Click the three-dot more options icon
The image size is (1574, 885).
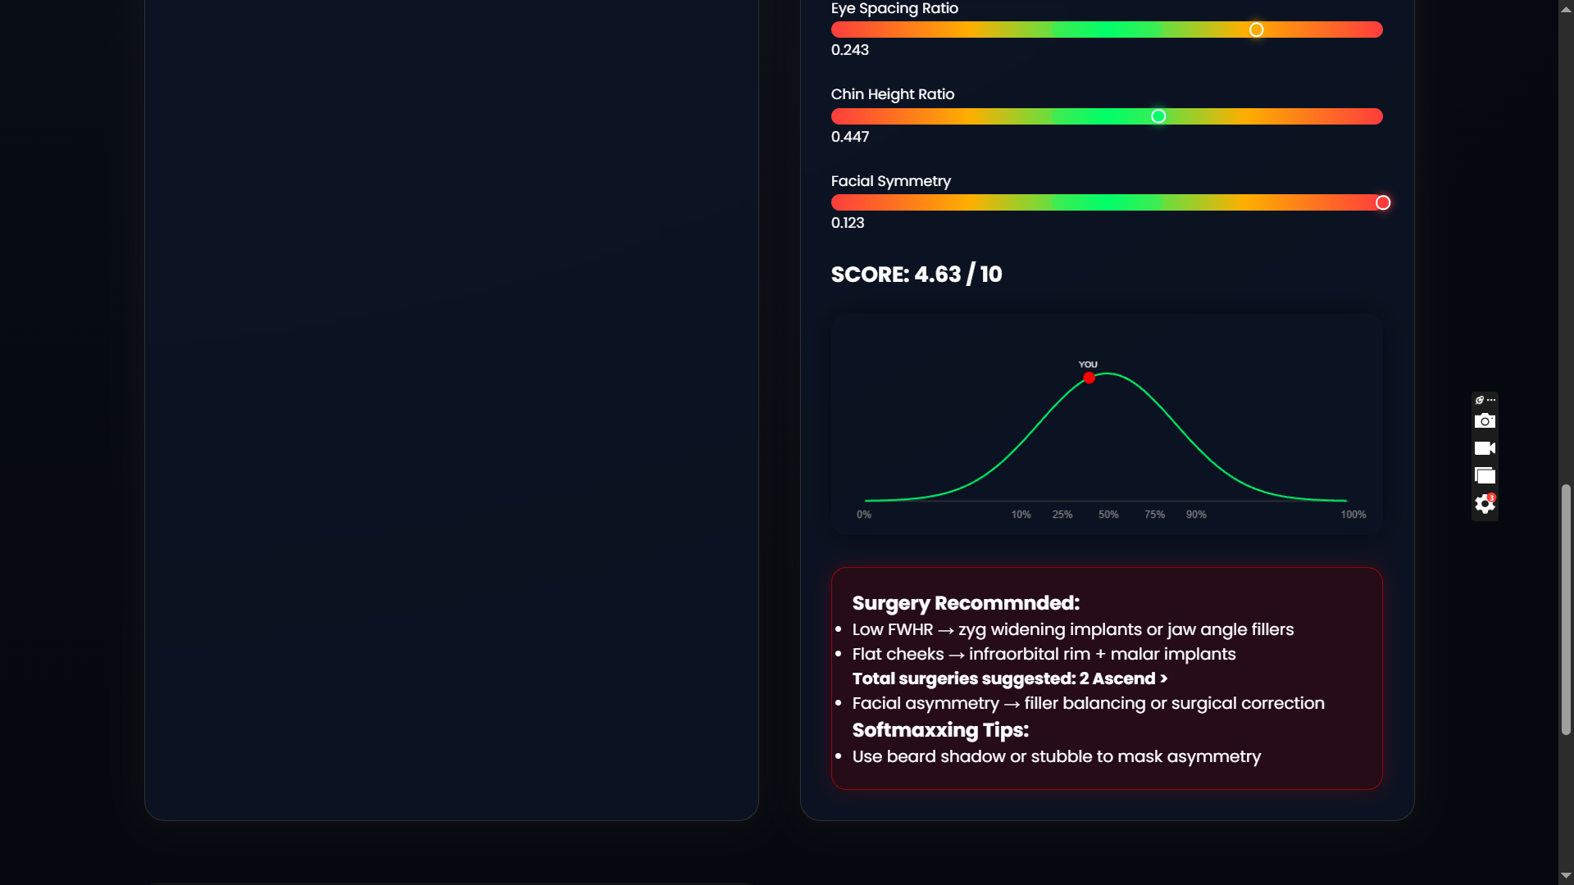(1491, 400)
